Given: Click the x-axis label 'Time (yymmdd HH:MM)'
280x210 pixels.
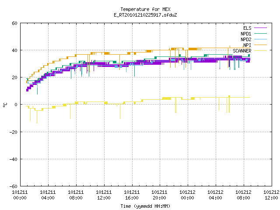Looking at the screenshot, I should click(145, 206).
